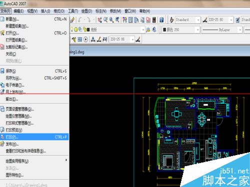Open the QuickCalc calculator icon

(154, 20)
